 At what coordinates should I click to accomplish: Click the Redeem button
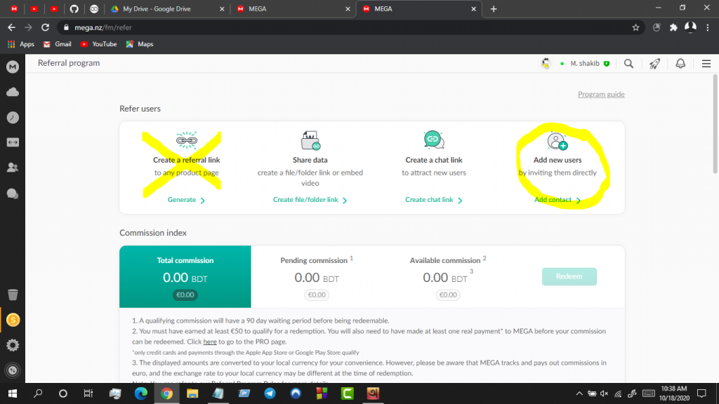coord(569,276)
